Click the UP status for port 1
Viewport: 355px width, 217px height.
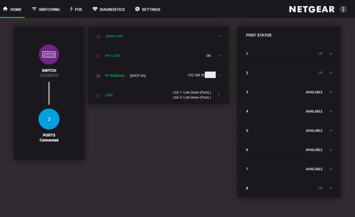tap(320, 54)
